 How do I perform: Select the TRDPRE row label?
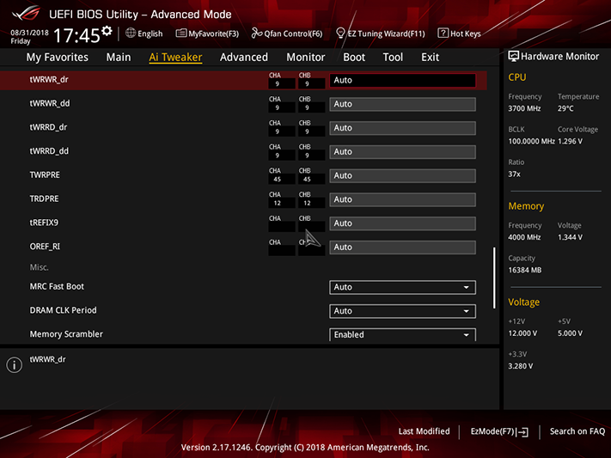pyautogui.click(x=44, y=198)
